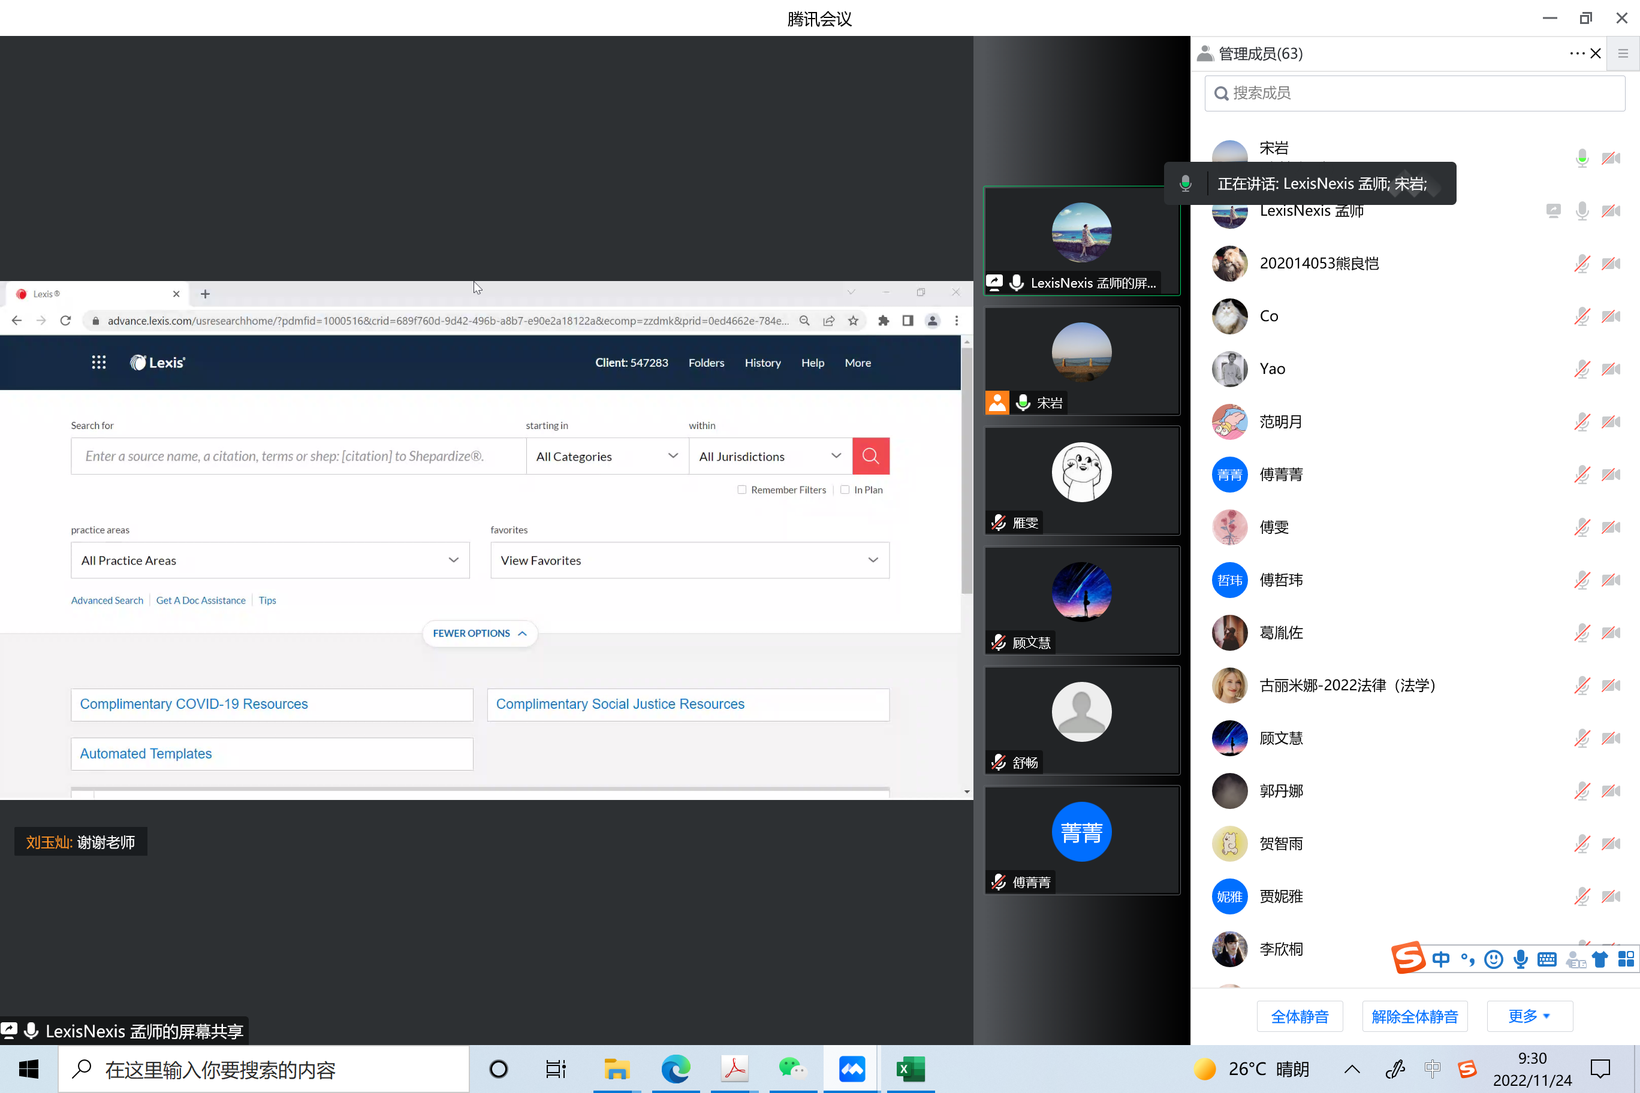The width and height of the screenshot is (1640, 1093).
Task: Click the hamburger menu icon beside members panel
Action: [x=1623, y=54]
